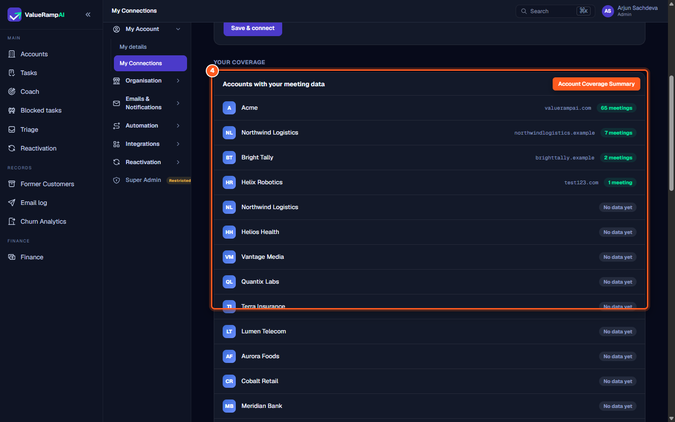Click the Meridian Bank MB avatar badge

coord(229,406)
